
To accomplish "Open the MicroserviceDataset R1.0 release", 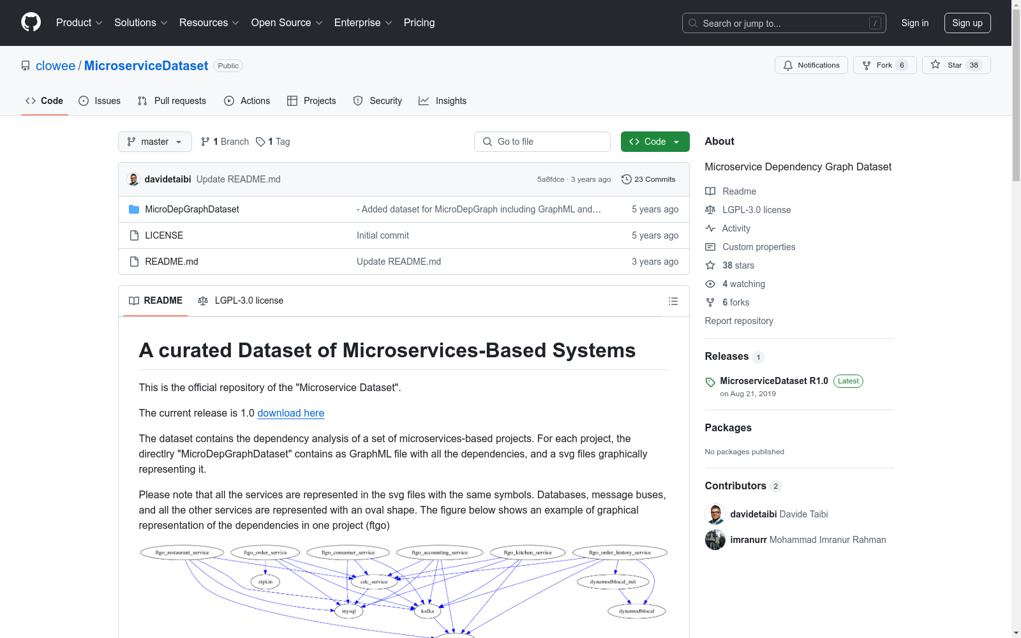I will (774, 381).
